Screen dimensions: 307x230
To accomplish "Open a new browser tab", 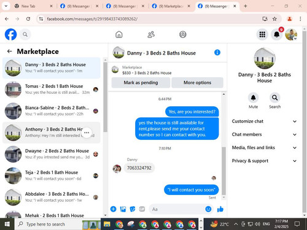I will [246, 6].
